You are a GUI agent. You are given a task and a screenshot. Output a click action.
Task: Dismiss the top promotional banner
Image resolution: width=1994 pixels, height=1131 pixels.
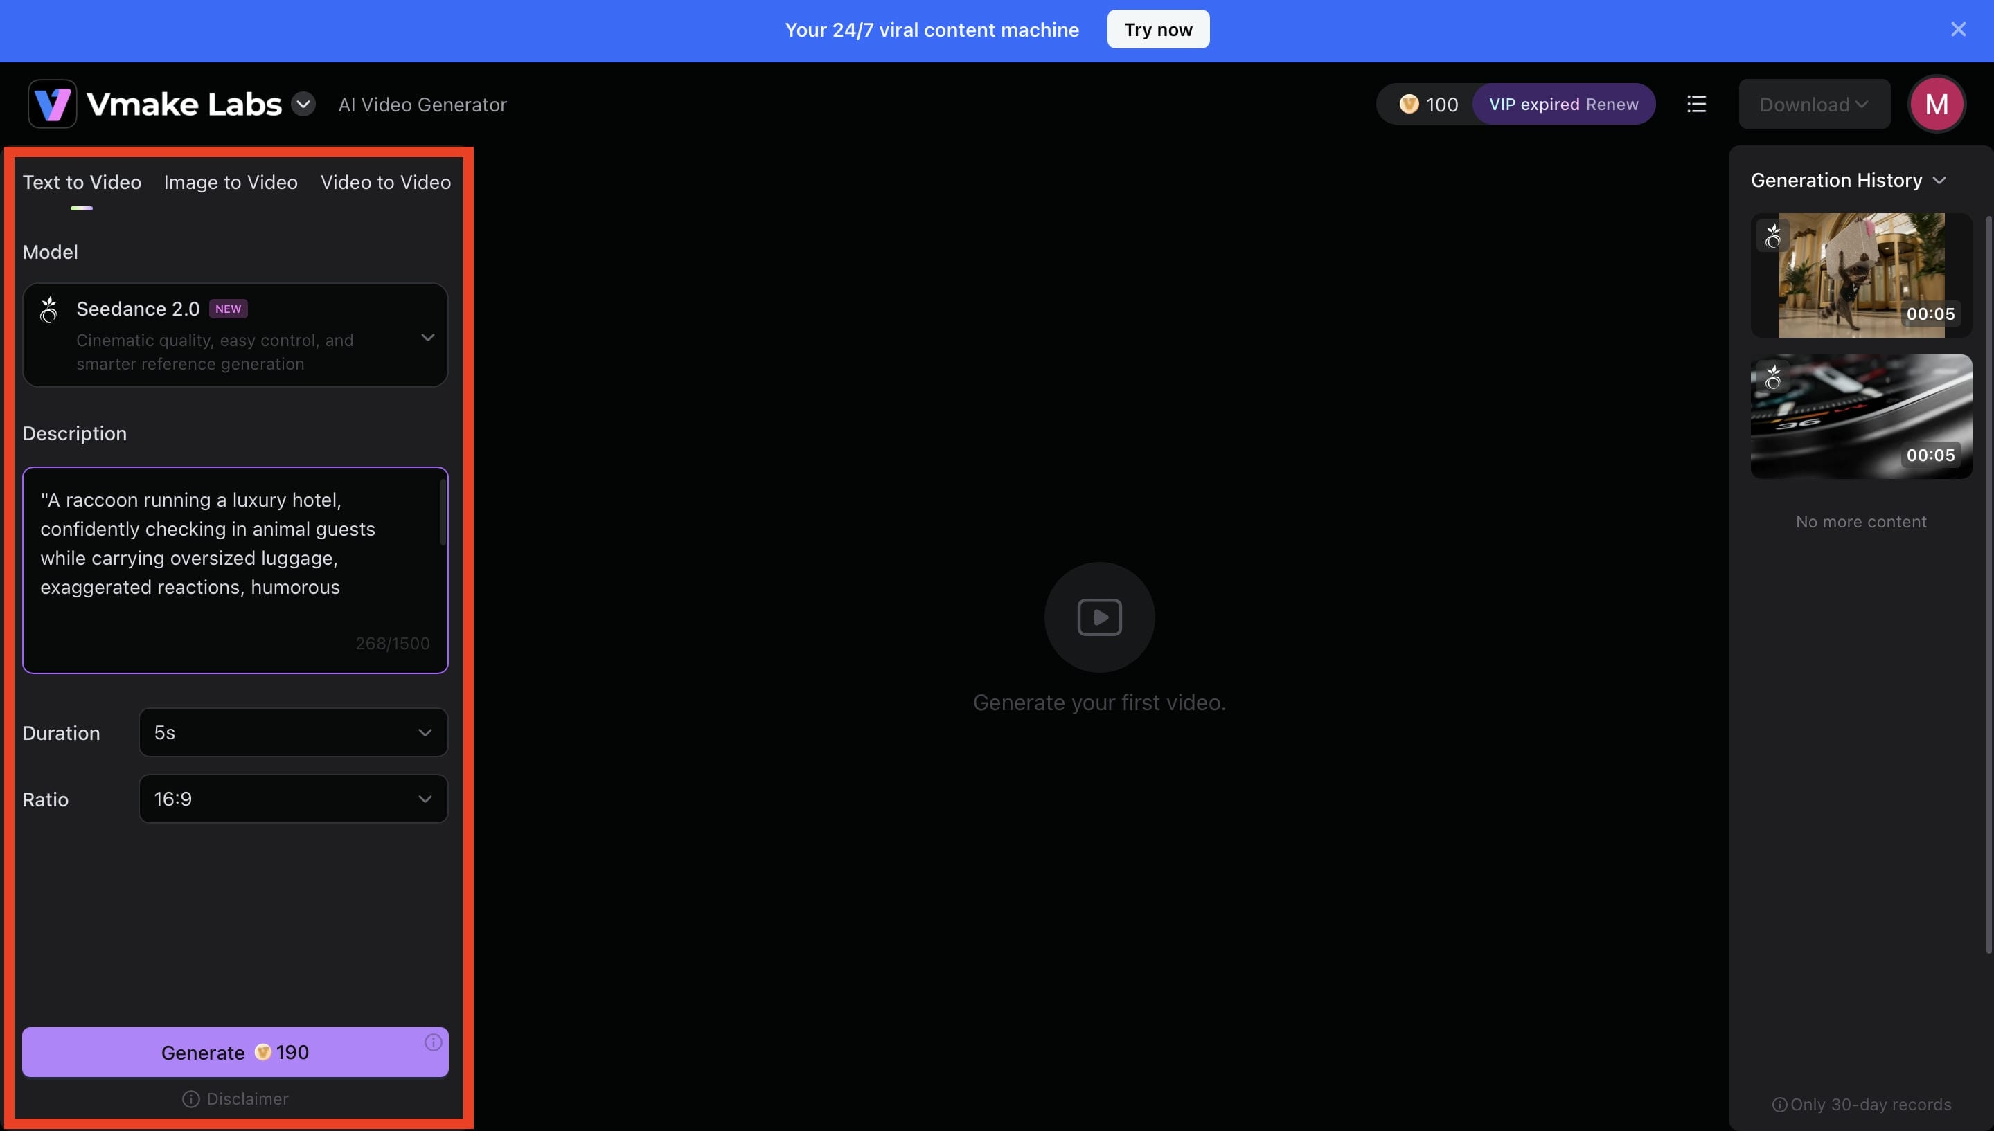1958,30
